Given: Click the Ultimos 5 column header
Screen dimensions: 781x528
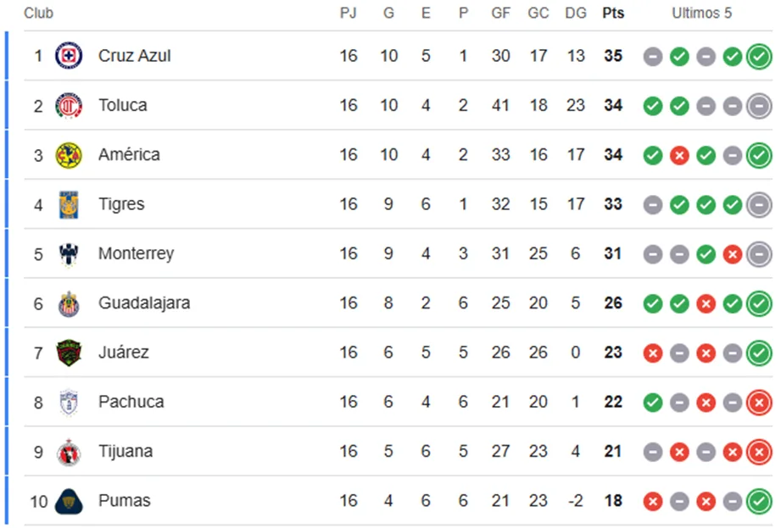Looking at the screenshot, I should click(701, 14).
